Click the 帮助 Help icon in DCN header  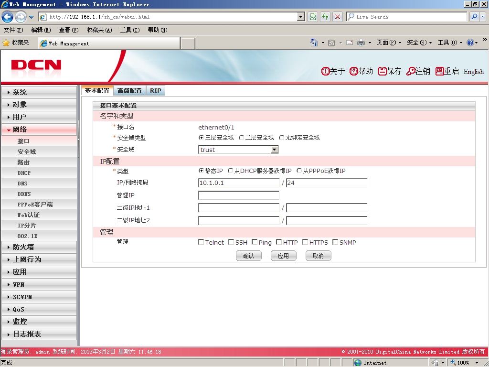coord(354,72)
